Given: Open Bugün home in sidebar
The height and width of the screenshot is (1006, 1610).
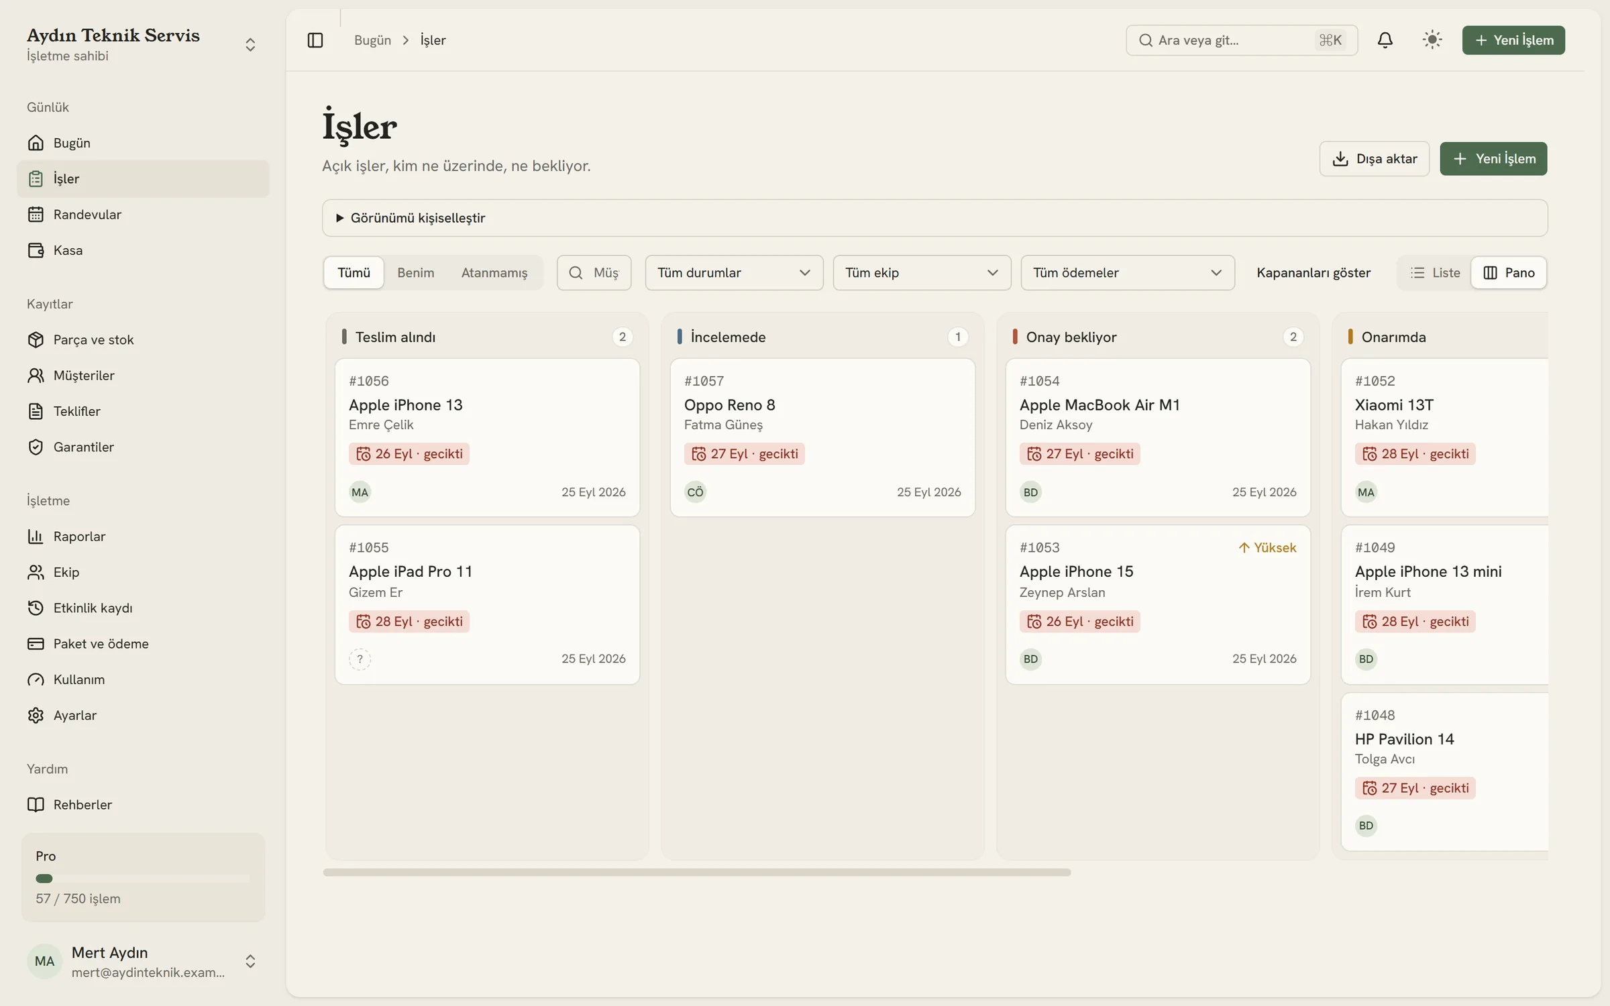Looking at the screenshot, I should [143, 143].
